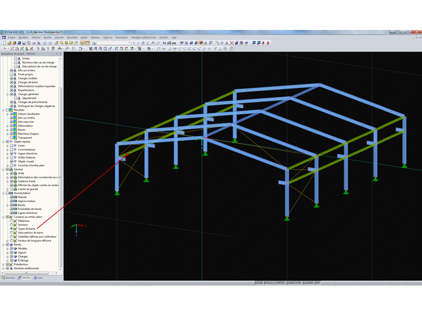Click the Général tree node icon
Screen dimensions: 422x316
pyautogui.click(x=11, y=169)
